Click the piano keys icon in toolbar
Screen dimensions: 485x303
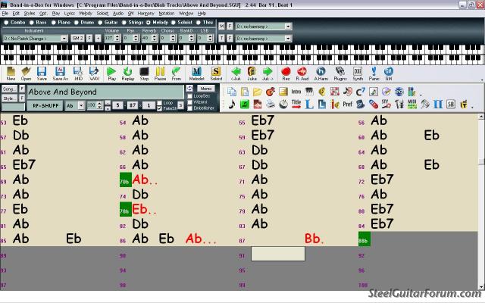309,92
